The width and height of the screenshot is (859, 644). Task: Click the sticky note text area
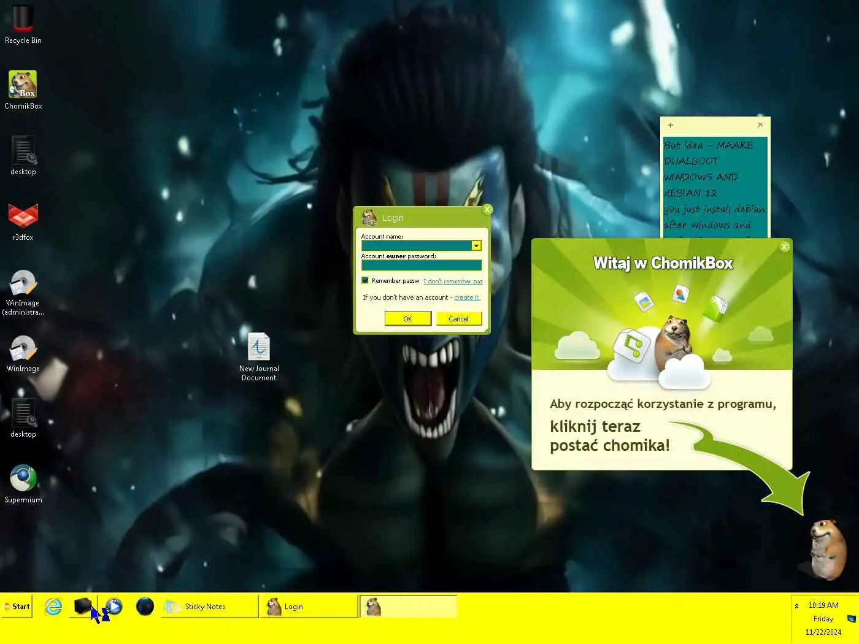715,186
